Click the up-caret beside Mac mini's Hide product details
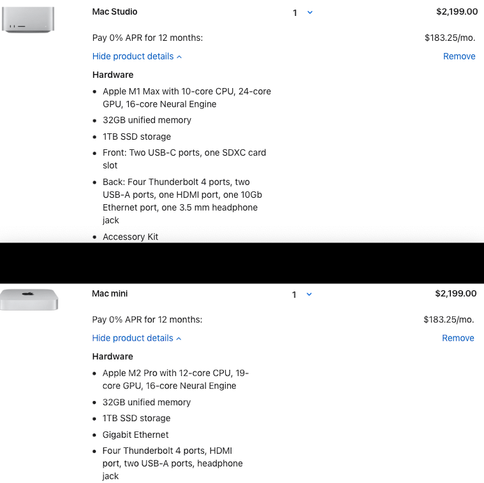Screen dimensions: 484x483 (179, 339)
